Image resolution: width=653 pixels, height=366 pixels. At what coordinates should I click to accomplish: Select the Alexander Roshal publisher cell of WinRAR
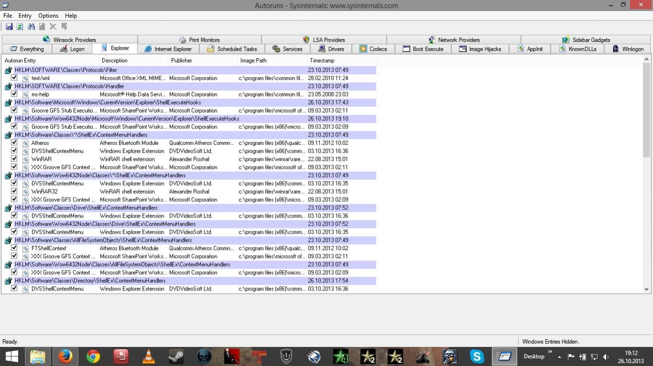(189, 159)
